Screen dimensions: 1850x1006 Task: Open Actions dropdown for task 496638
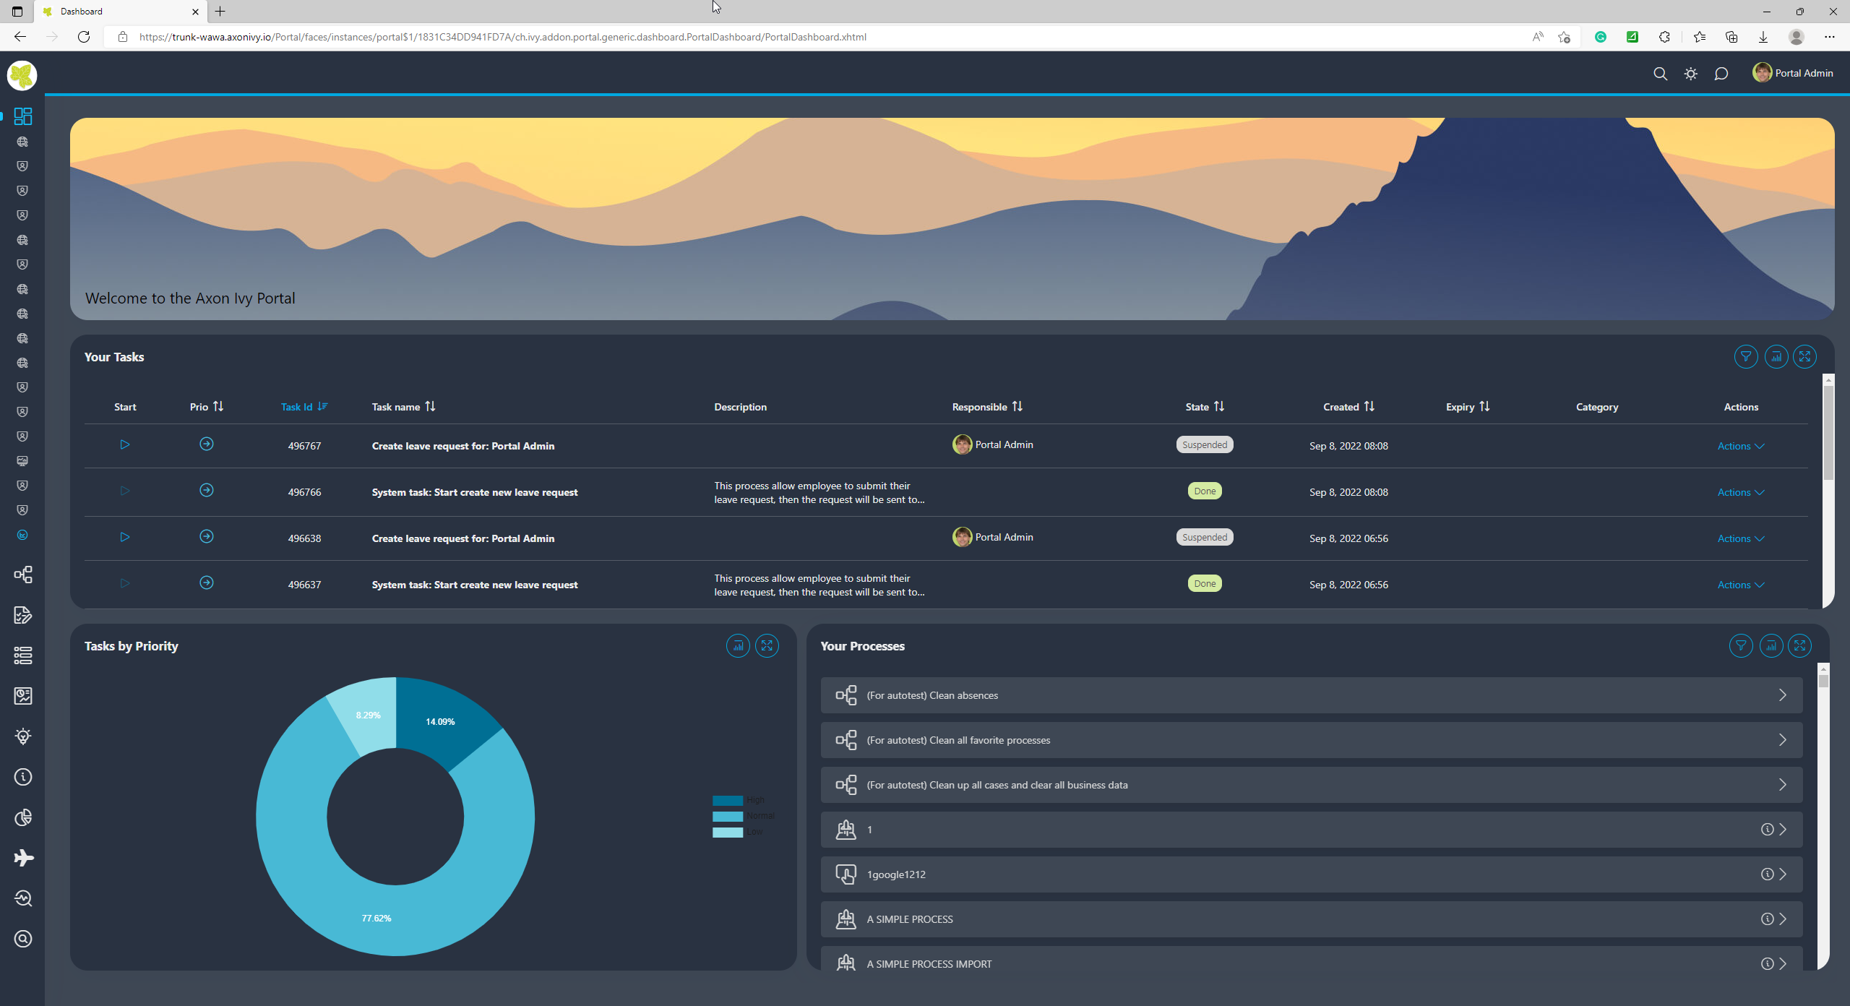1739,538
